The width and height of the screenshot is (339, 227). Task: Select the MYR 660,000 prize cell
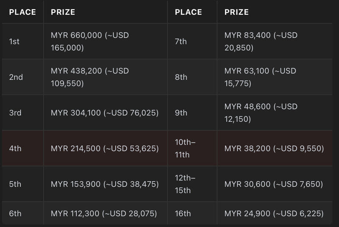coord(105,41)
